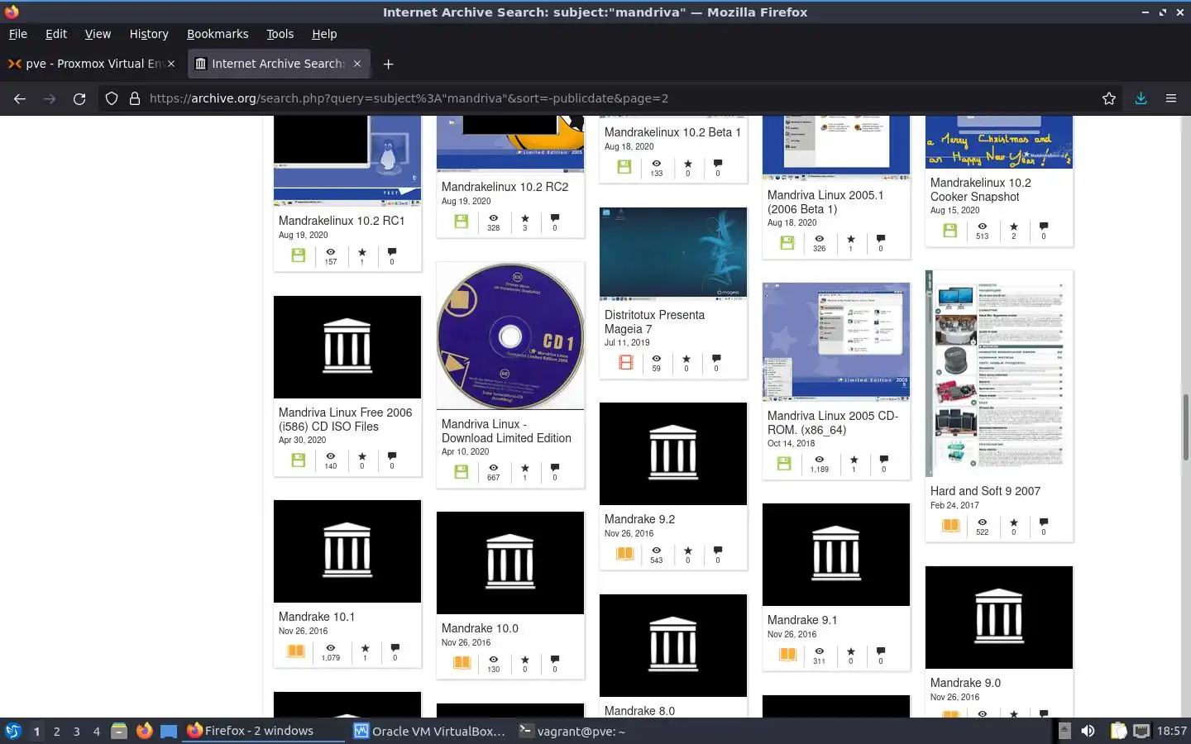Screen dimensions: 1191x744
Task: Click the clock showing 18:57
Action: 1171,731
